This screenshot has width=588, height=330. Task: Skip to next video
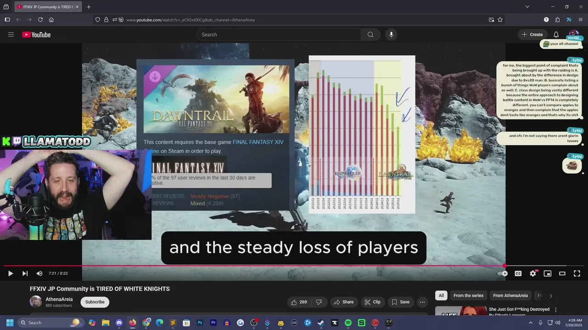click(x=25, y=274)
